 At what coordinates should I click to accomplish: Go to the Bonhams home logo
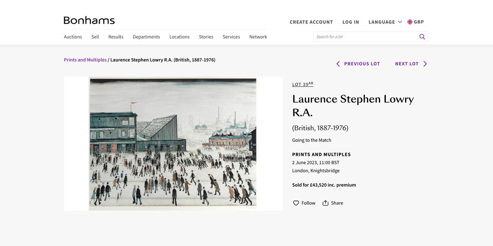(89, 20)
